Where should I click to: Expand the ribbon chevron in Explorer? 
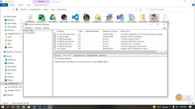point(190,5)
